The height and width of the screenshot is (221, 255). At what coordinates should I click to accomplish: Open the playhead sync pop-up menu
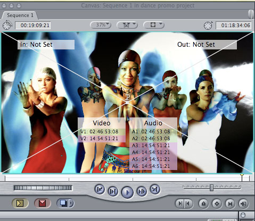point(127,25)
